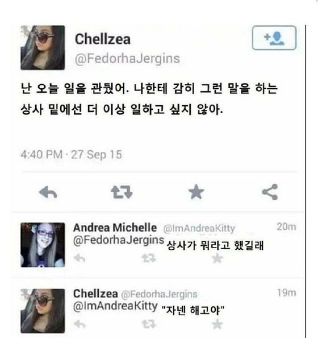Favorite Chellzea's 19m-old reply
The image size is (318, 338).
click(217, 324)
